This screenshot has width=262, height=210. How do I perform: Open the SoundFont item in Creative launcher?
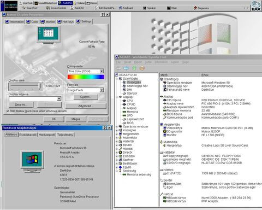coord(30,8)
